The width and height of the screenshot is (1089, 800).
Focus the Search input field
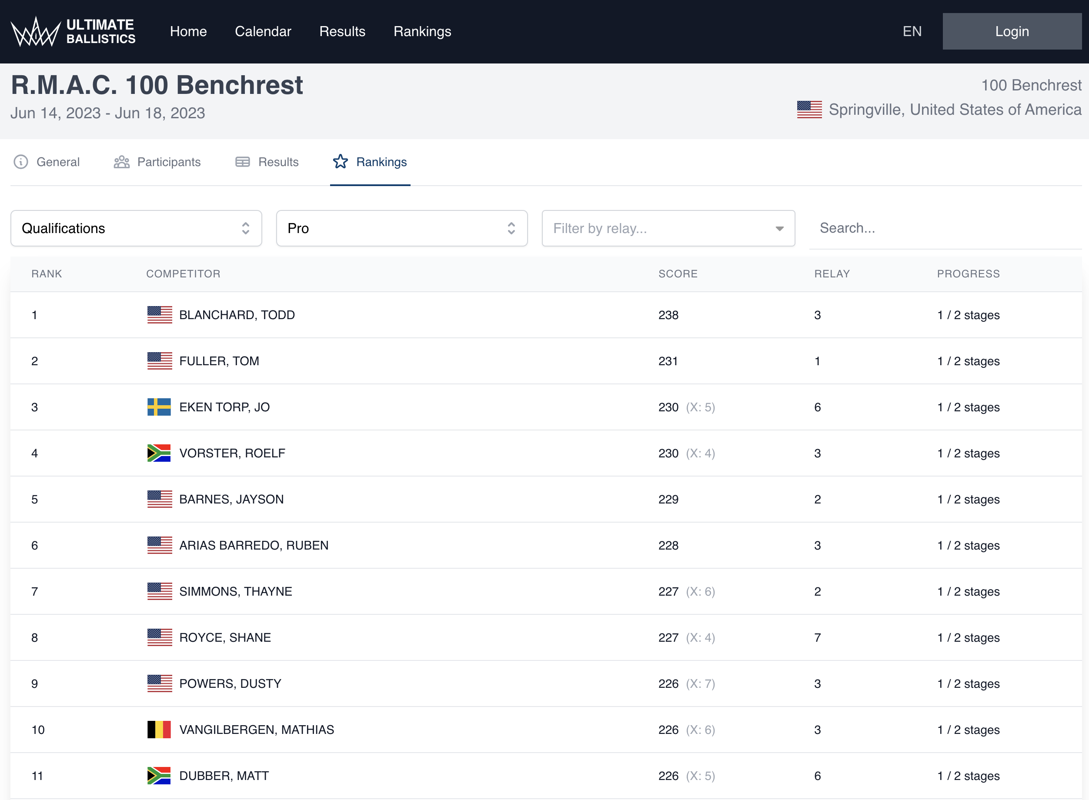(945, 228)
